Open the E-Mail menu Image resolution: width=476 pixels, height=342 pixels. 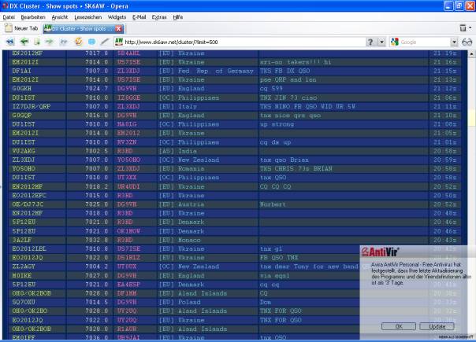tap(139, 17)
